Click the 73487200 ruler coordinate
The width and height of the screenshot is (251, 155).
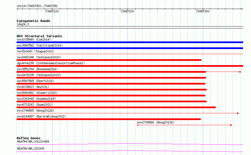[x=127, y=11]
